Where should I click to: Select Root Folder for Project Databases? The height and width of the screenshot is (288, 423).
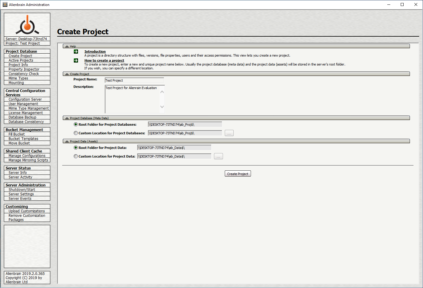pyautogui.click(x=76, y=124)
